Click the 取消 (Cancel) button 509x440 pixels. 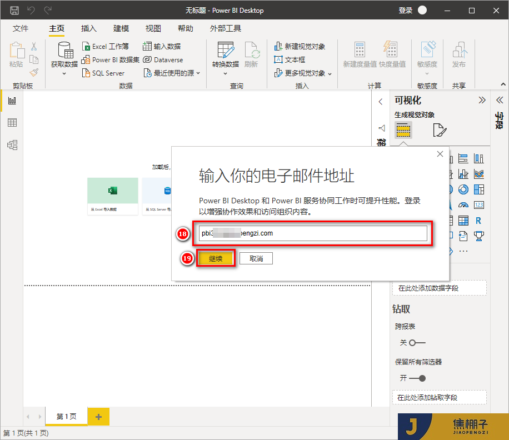coord(256,259)
